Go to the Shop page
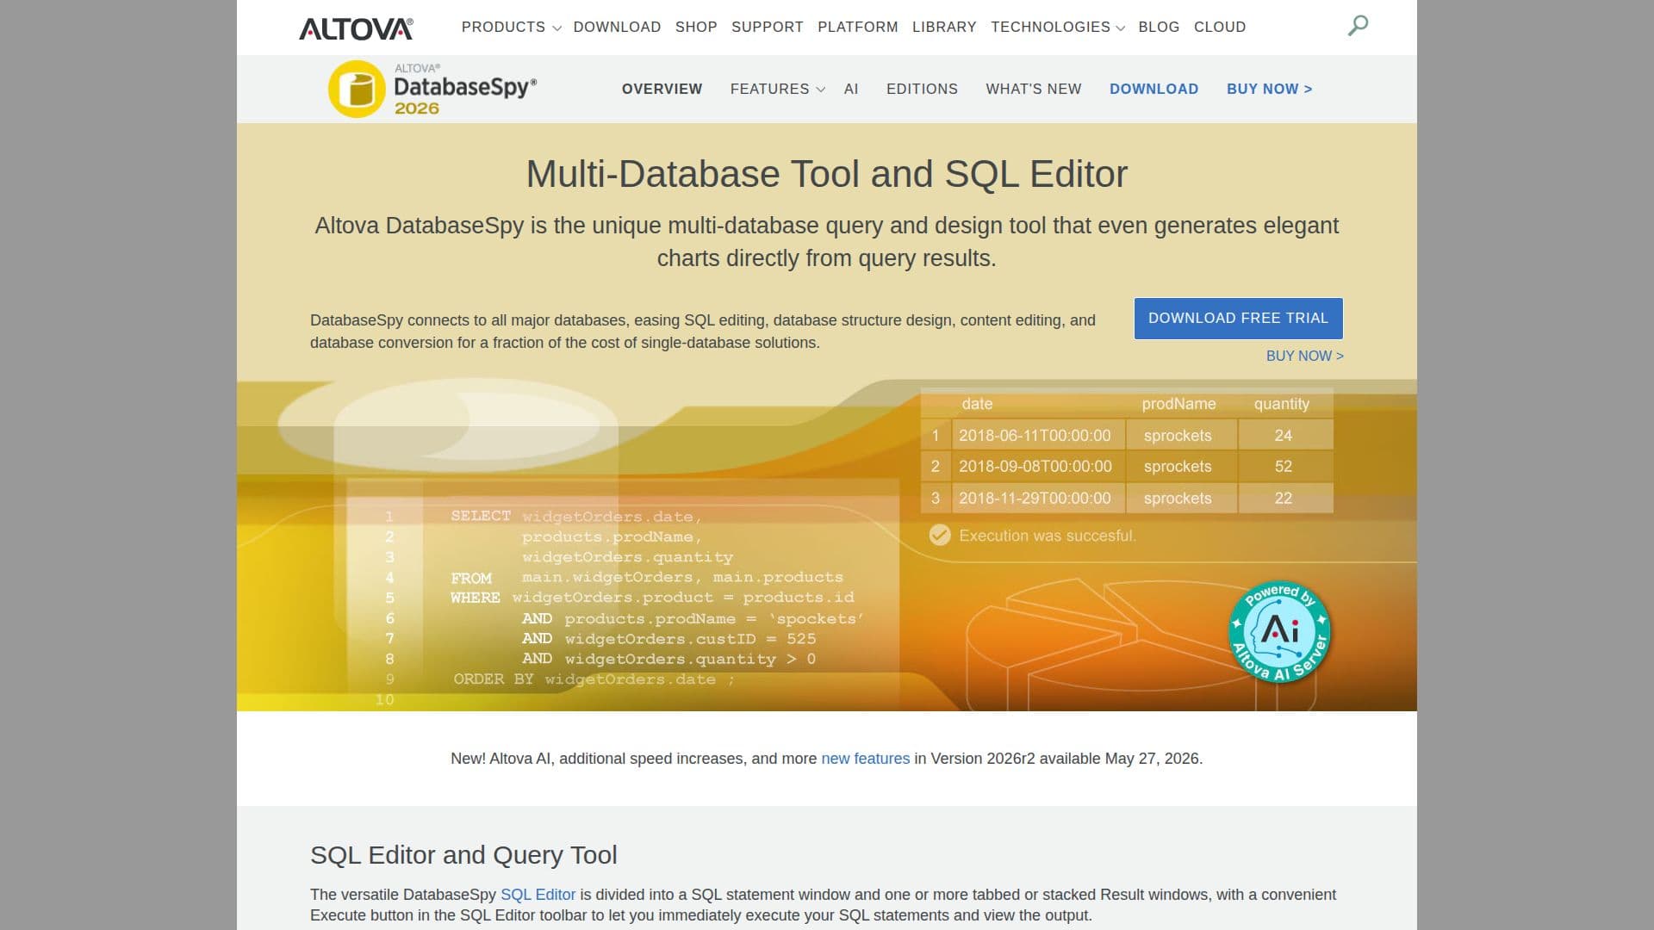1654x930 pixels. [696, 28]
